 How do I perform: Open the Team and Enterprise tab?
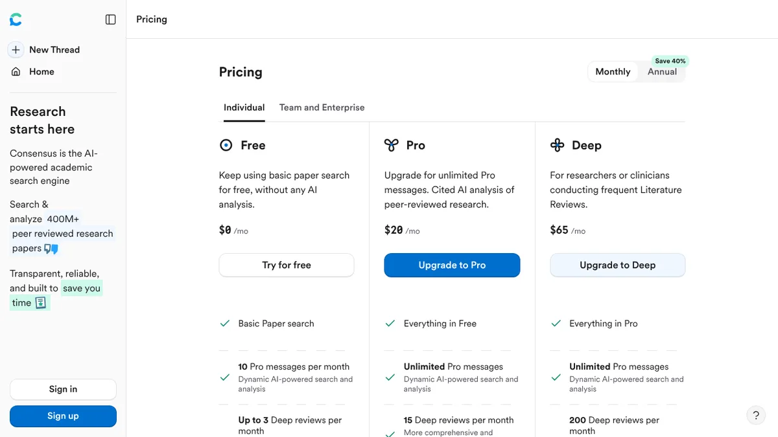coord(322,107)
